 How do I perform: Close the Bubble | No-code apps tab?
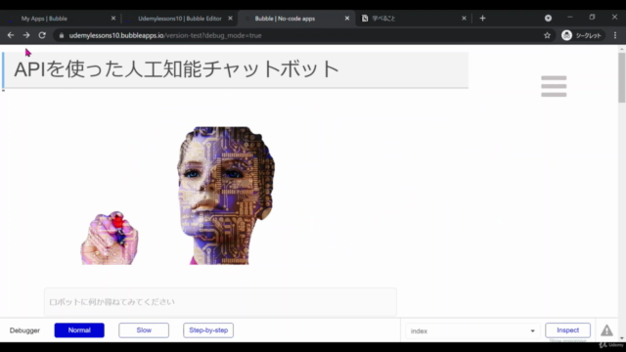pos(347,19)
